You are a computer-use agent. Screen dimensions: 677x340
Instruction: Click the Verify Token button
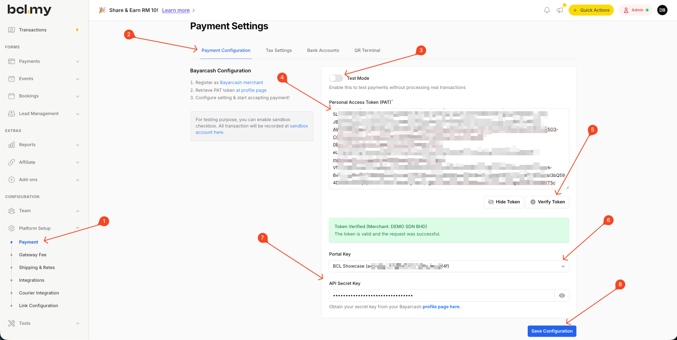(547, 202)
